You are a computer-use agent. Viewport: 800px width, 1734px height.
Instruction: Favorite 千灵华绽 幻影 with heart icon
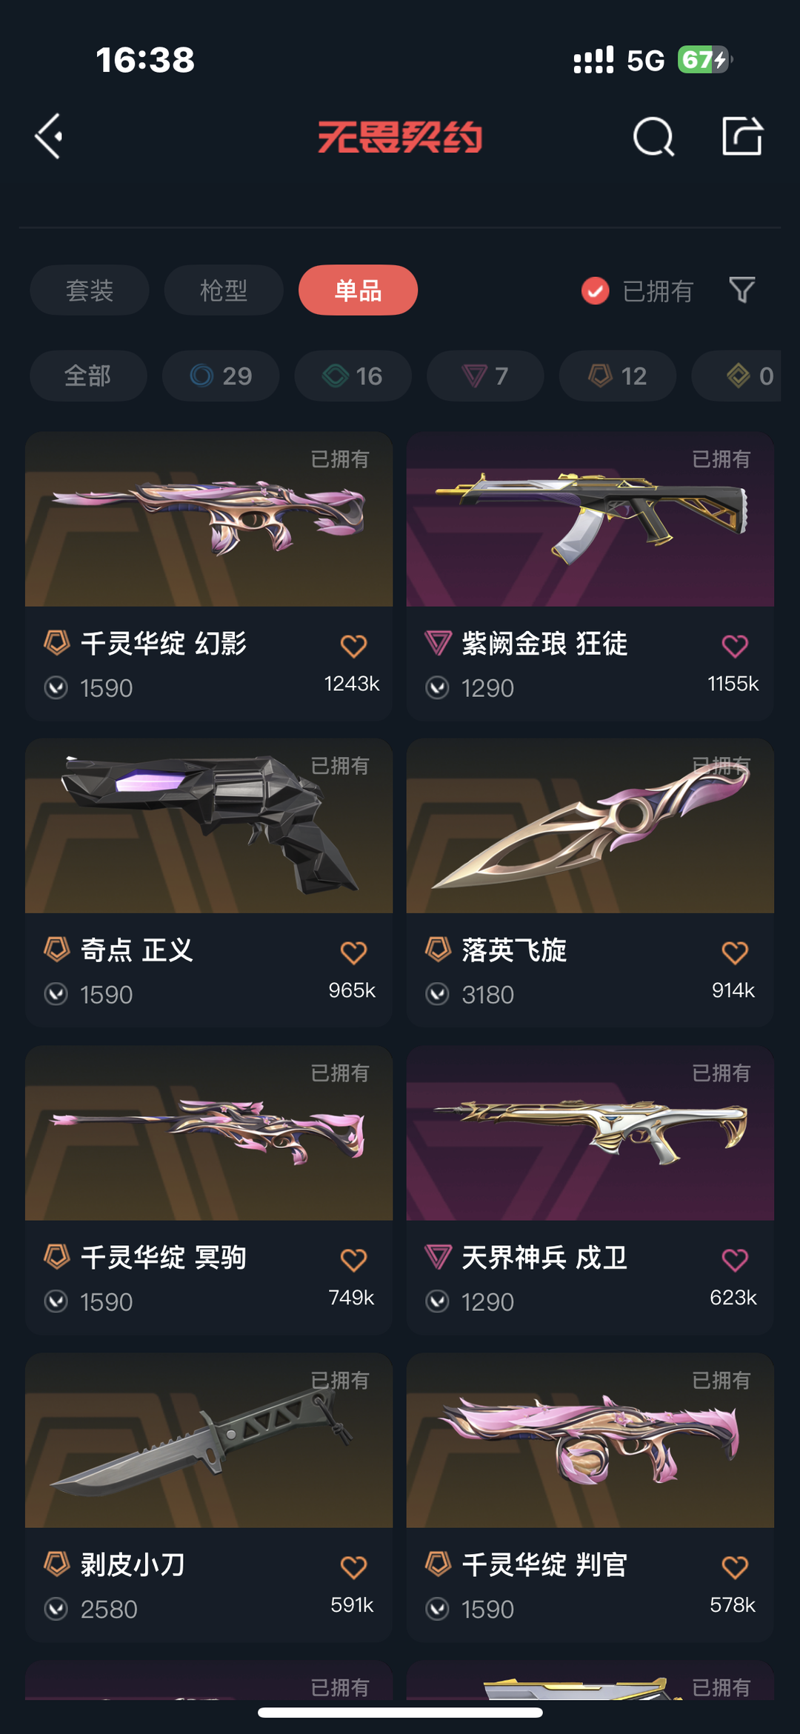click(353, 646)
